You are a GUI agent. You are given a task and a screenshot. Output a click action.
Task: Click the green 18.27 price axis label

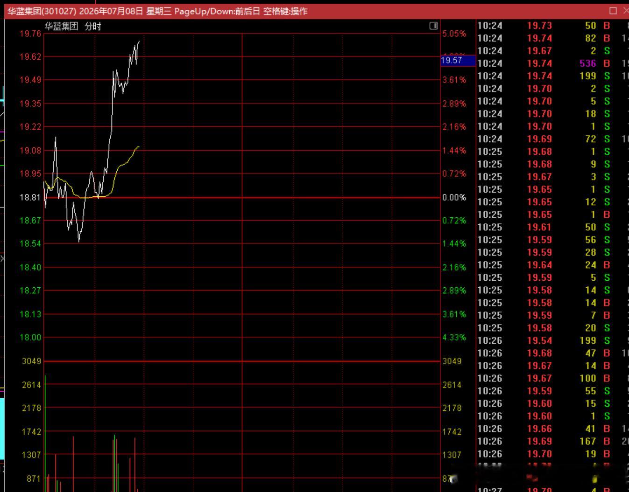[30, 291]
